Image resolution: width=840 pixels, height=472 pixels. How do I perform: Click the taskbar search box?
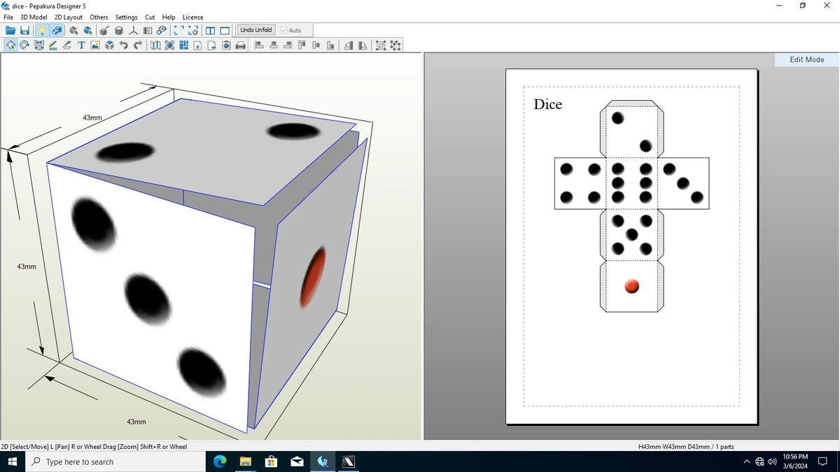point(115,462)
